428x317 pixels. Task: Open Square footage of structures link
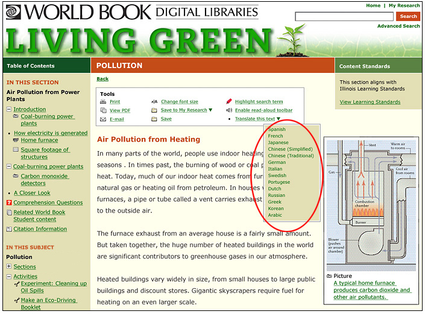tap(45, 153)
